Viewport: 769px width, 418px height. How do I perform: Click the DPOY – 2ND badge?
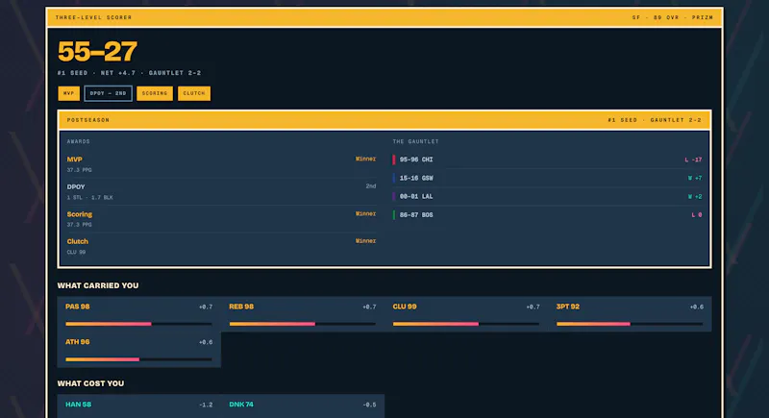[108, 93]
